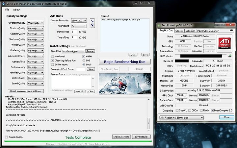The width and height of the screenshot is (237, 148).
Task: Click the View button for screenshots
Action: pos(91,69)
